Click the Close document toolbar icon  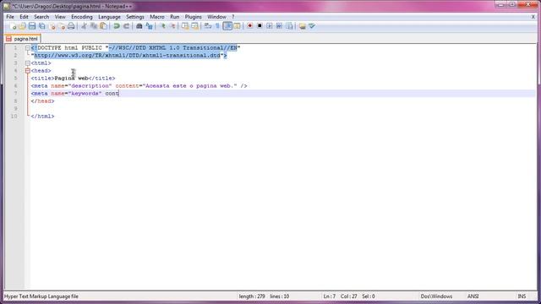click(52, 26)
